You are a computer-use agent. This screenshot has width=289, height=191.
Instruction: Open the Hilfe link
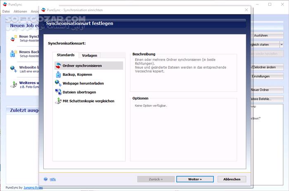tap(52, 179)
